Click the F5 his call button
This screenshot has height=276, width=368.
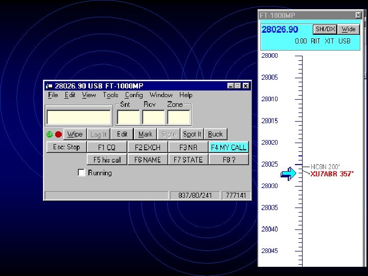click(x=107, y=159)
